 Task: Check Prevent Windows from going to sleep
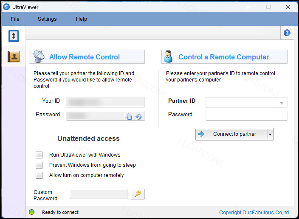(x=39, y=165)
